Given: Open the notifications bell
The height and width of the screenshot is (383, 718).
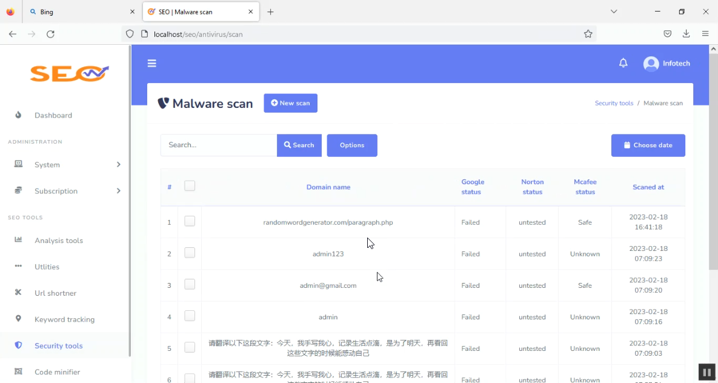Looking at the screenshot, I should (623, 63).
